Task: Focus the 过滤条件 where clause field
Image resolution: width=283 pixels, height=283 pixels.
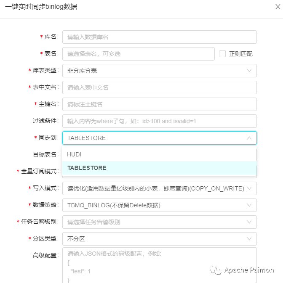Action: click(x=159, y=121)
